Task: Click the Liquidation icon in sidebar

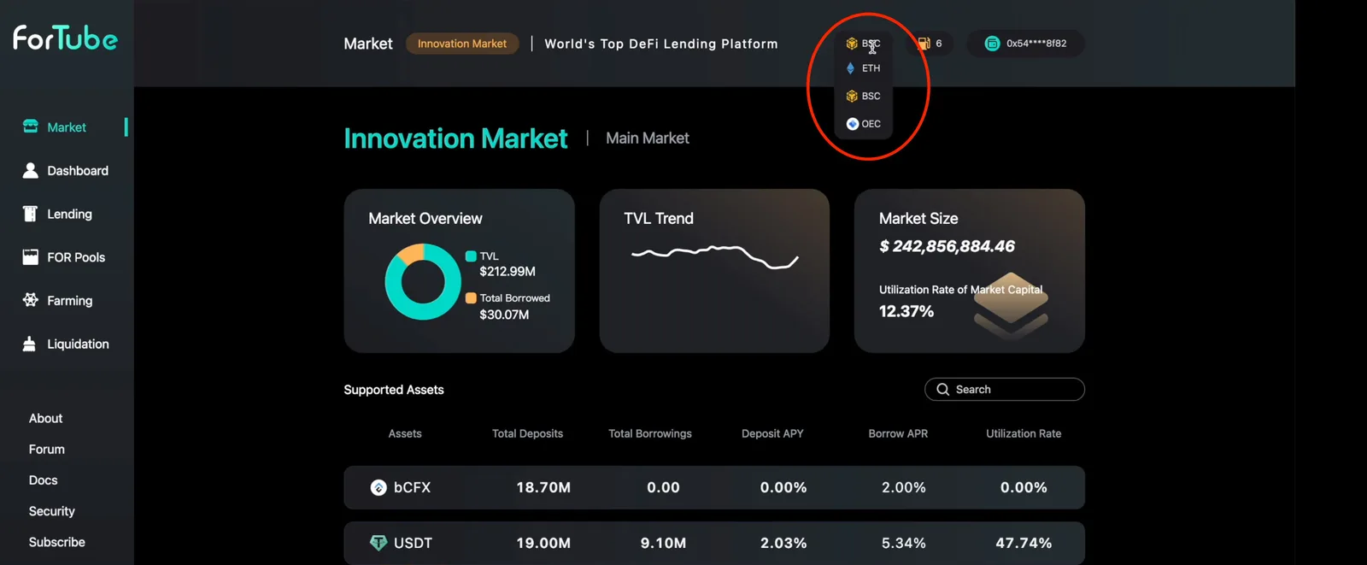Action: [x=30, y=344]
